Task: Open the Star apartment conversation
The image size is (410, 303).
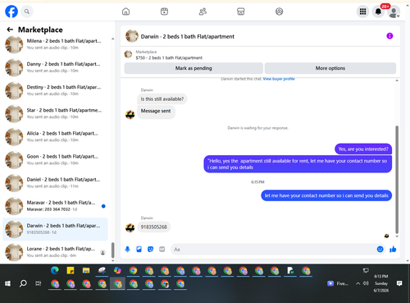Action: [x=56, y=113]
